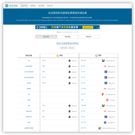Screen dimensions: 135x135
Task: Open the .ac domain suffix link
Action: click(x=29, y=60)
